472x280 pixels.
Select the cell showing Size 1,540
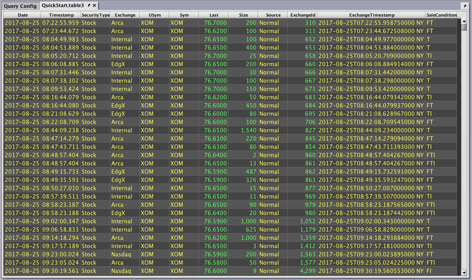[x=243, y=130]
